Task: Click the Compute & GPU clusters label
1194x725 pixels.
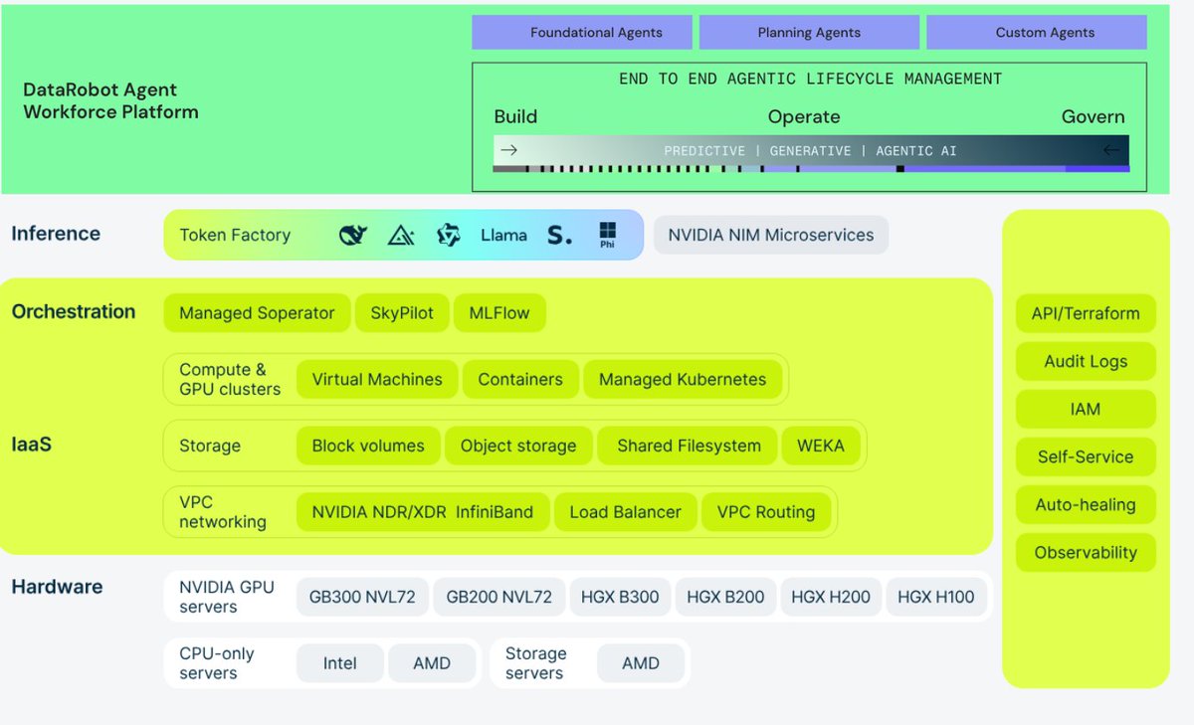Action: 229,379
